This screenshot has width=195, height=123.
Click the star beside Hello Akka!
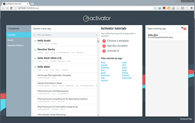coord(35,67)
